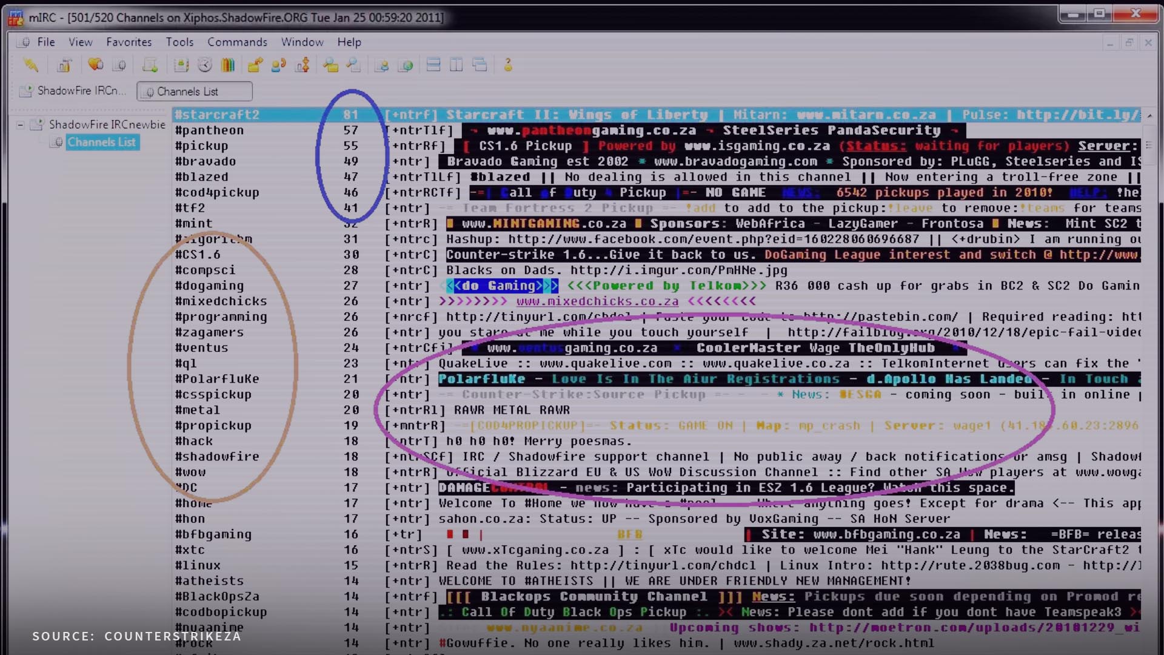The image size is (1164, 655).
Task: Select the #linux channel row
Action: [x=657, y=565]
